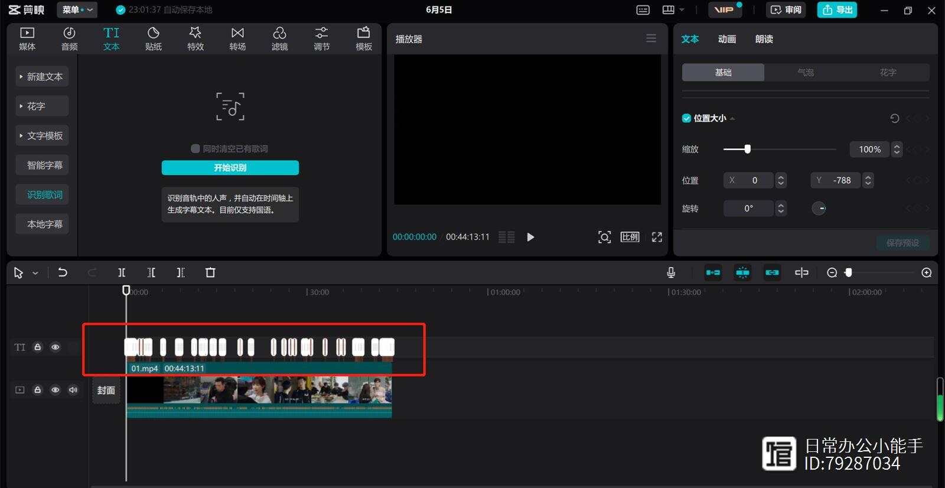The width and height of the screenshot is (945, 488).
Task: Click the 缩放 100% value field
Action: point(869,149)
